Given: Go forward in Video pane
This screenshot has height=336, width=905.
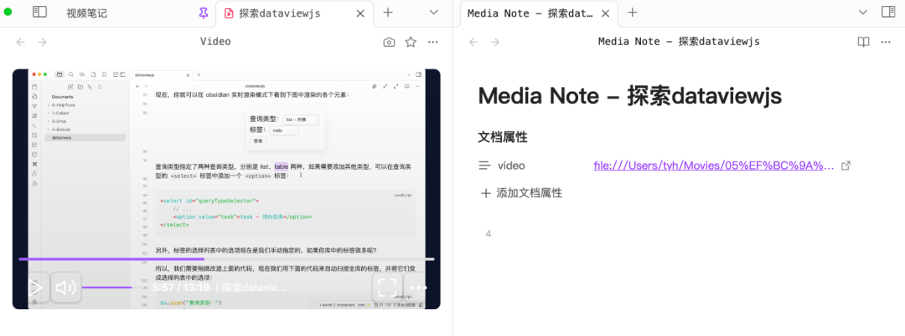Looking at the screenshot, I should point(42,42).
